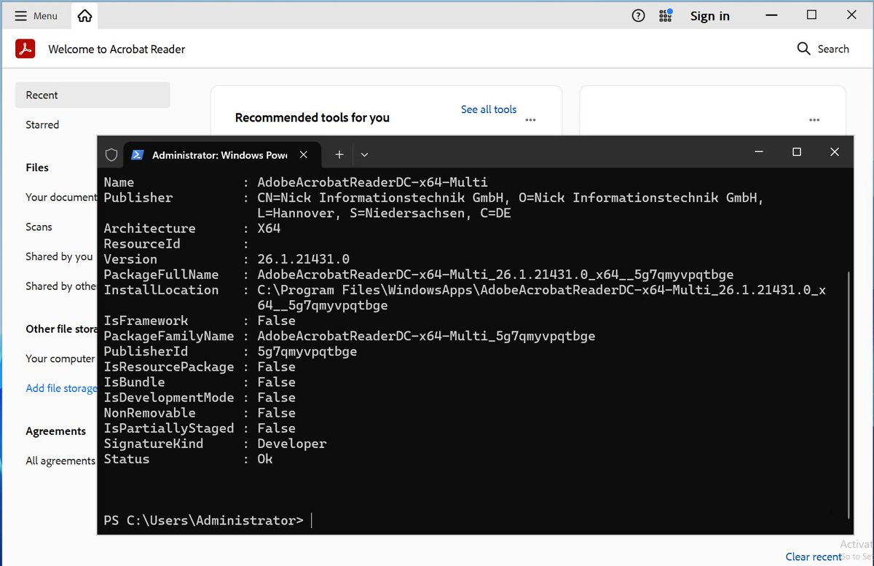
Task: Click PublisherId value 5g7qmyvpqtbge
Action: (x=307, y=351)
